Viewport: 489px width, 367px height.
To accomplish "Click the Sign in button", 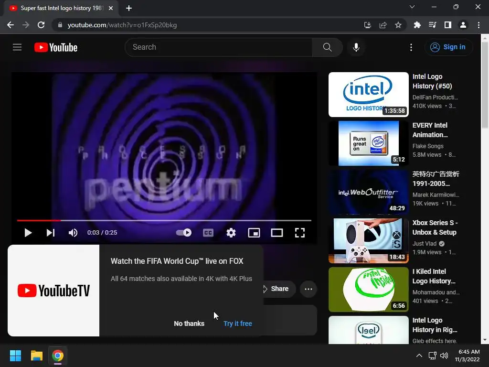I will [x=448, y=47].
